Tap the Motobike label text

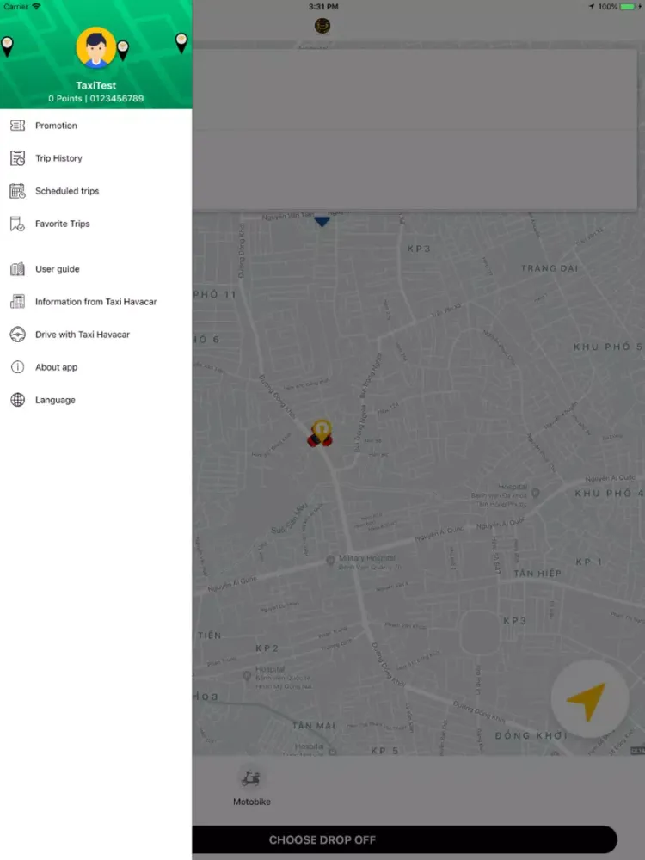point(252,802)
